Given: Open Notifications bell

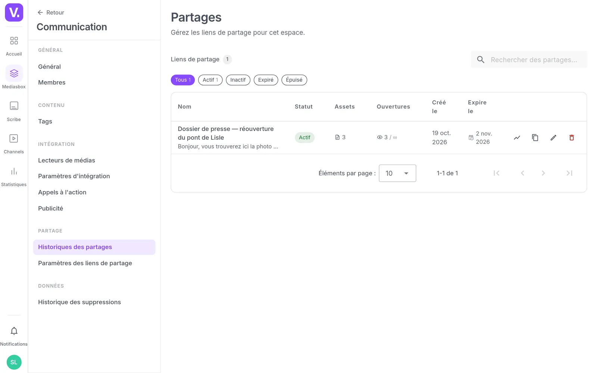Looking at the screenshot, I should 14,336.
